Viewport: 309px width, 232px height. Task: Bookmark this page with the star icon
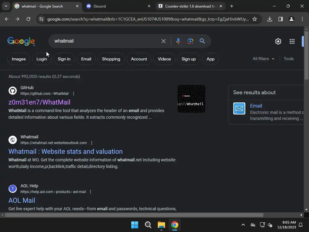pyautogui.click(x=255, y=19)
